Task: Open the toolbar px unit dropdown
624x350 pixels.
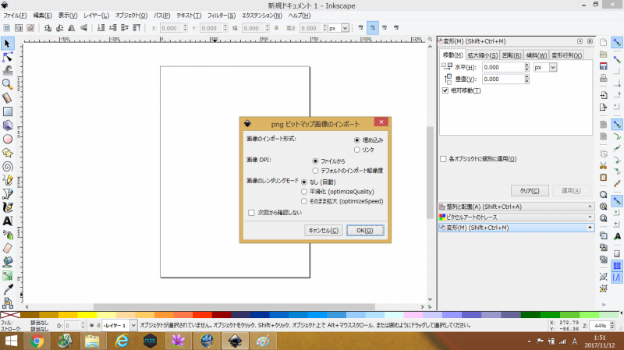Action: click(345, 28)
